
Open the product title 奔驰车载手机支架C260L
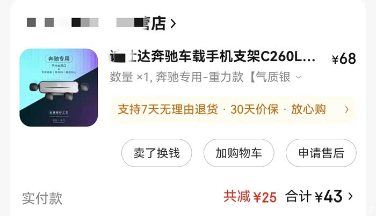[213, 57]
